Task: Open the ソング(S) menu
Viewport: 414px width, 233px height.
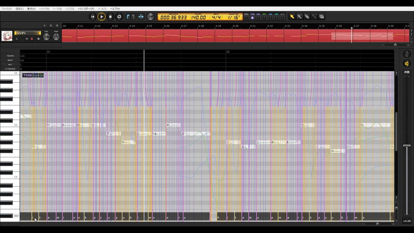Action: pyautogui.click(x=70, y=9)
